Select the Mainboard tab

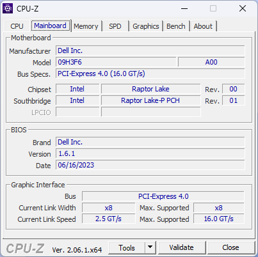(x=50, y=26)
